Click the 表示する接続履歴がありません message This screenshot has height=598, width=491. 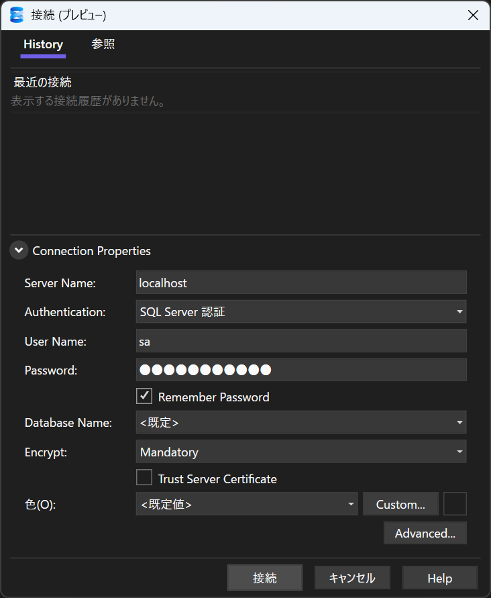(x=88, y=101)
